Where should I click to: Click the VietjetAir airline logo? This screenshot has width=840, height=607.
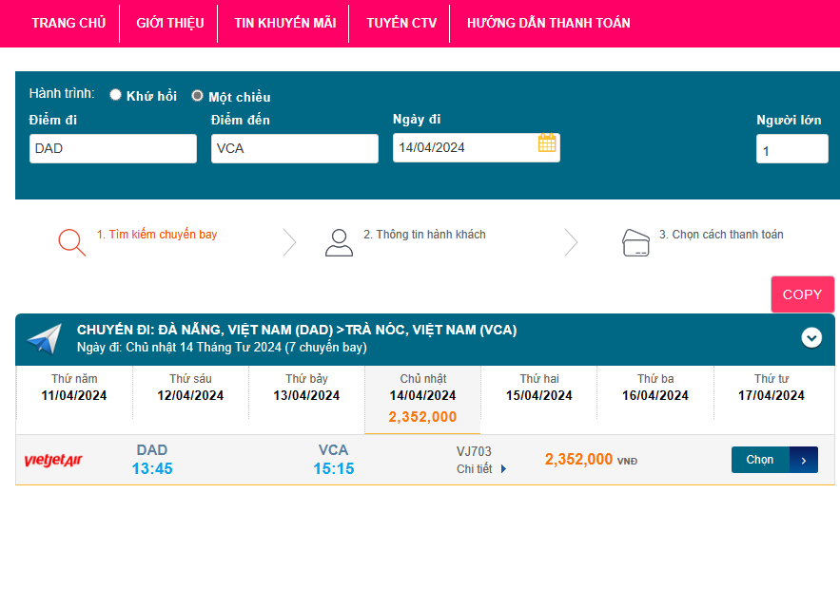pyautogui.click(x=53, y=461)
